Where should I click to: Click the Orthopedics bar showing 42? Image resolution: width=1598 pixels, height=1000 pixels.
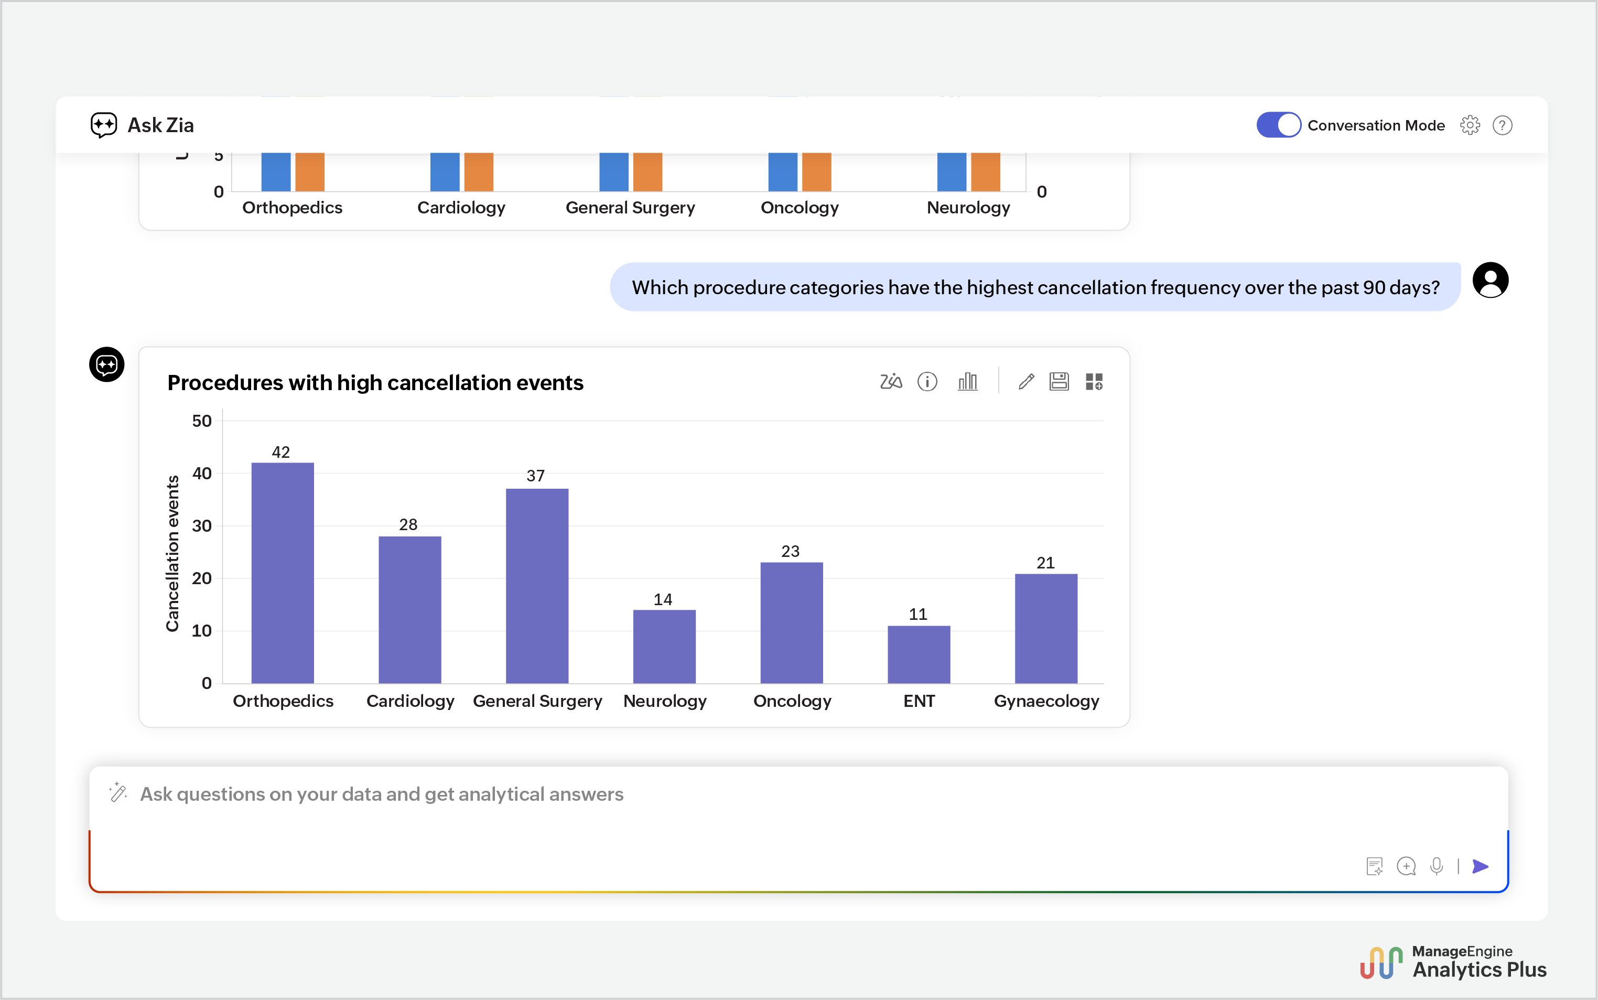coord(283,573)
